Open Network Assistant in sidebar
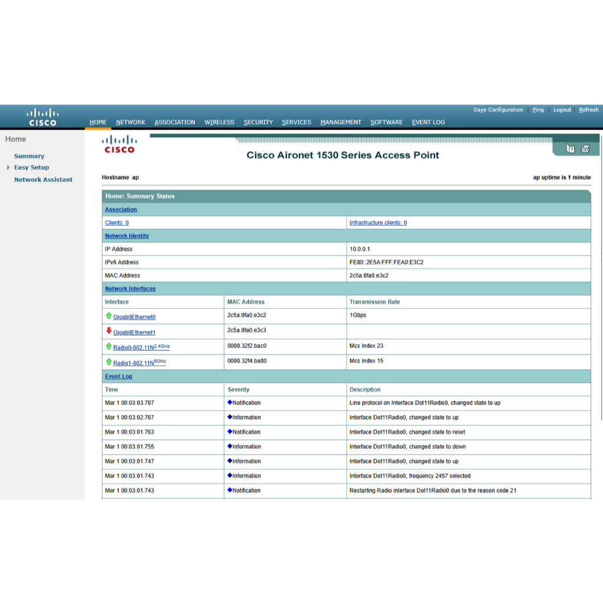Viewport: 603px width, 603px height. pyautogui.click(x=43, y=180)
